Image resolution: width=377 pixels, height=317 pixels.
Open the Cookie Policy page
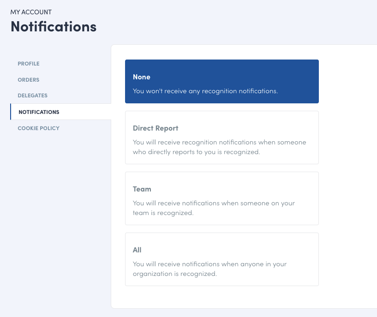39,128
